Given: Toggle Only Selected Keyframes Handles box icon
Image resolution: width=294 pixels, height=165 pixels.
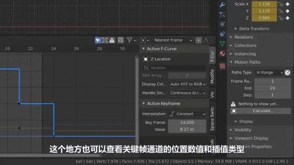Looking at the screenshot, I should point(105,40).
